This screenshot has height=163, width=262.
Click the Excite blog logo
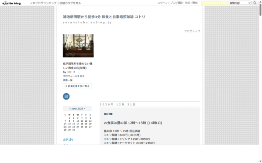point(11,3)
